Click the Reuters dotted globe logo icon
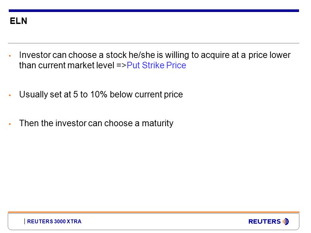This screenshot has width=311, height=233. [x=286, y=221]
